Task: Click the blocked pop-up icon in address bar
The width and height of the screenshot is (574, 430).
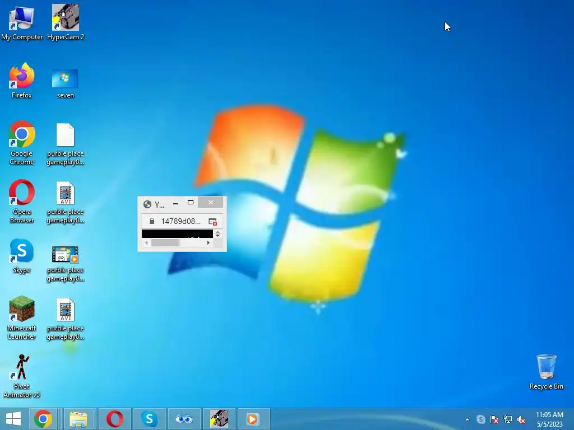Action: pyautogui.click(x=212, y=222)
